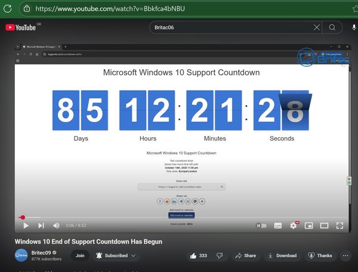Play the video
This screenshot has width=358, height=272.
point(26,225)
